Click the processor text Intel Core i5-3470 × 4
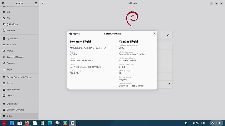Image resolution: width=225 pixels, height=126 pixels. (x=82, y=61)
